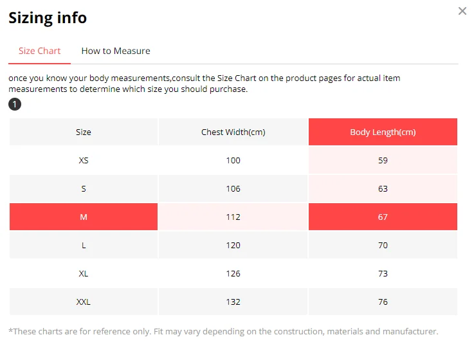
Task: Click chest width value 100
Action: click(x=233, y=160)
